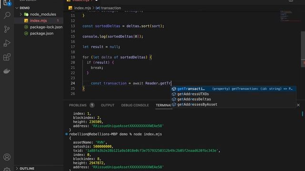Viewport: 305px width, 171px height.
Task: Open Accounts menu icon
Action: point(7,157)
